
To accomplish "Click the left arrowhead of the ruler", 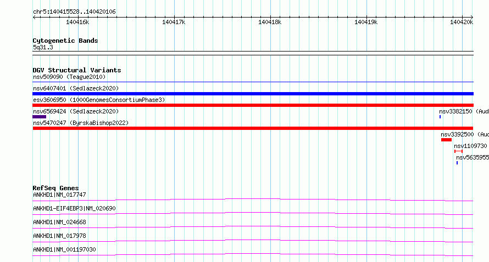I will 34,17.
